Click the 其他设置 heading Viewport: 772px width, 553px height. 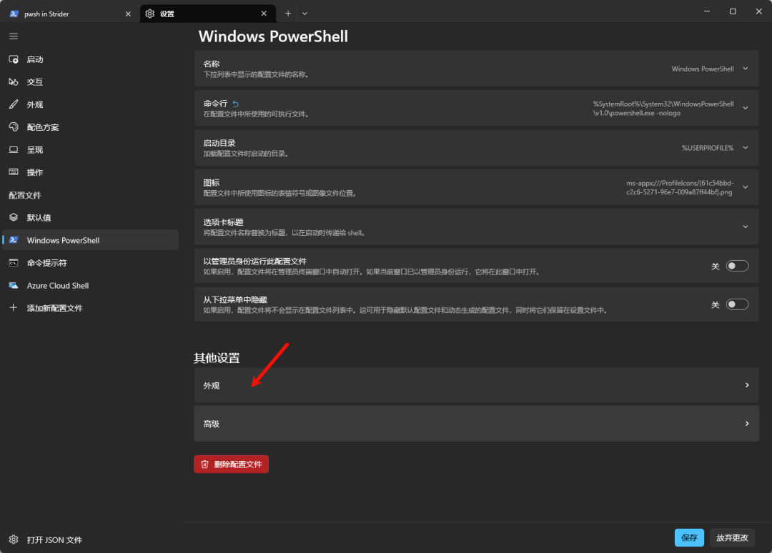(217, 358)
